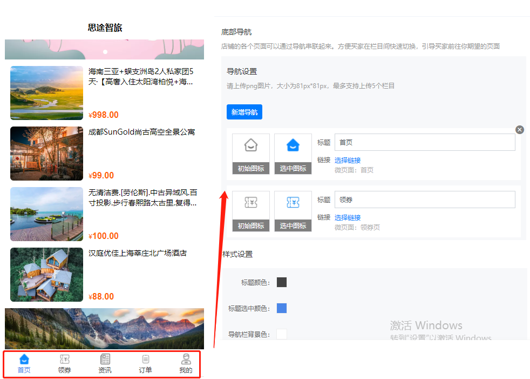
Task: Open 资讯 news icon in bottom bar
Action: click(105, 359)
